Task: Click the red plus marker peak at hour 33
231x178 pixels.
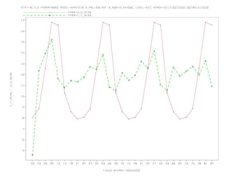Action: (103, 22)
